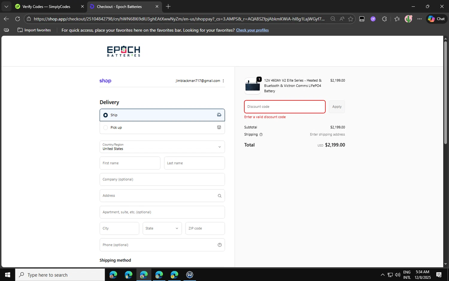Click the Epoch Batteries logo

(124, 51)
